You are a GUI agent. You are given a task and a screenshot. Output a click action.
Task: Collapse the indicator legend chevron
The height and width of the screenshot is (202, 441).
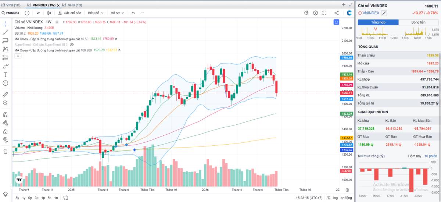point(17,56)
